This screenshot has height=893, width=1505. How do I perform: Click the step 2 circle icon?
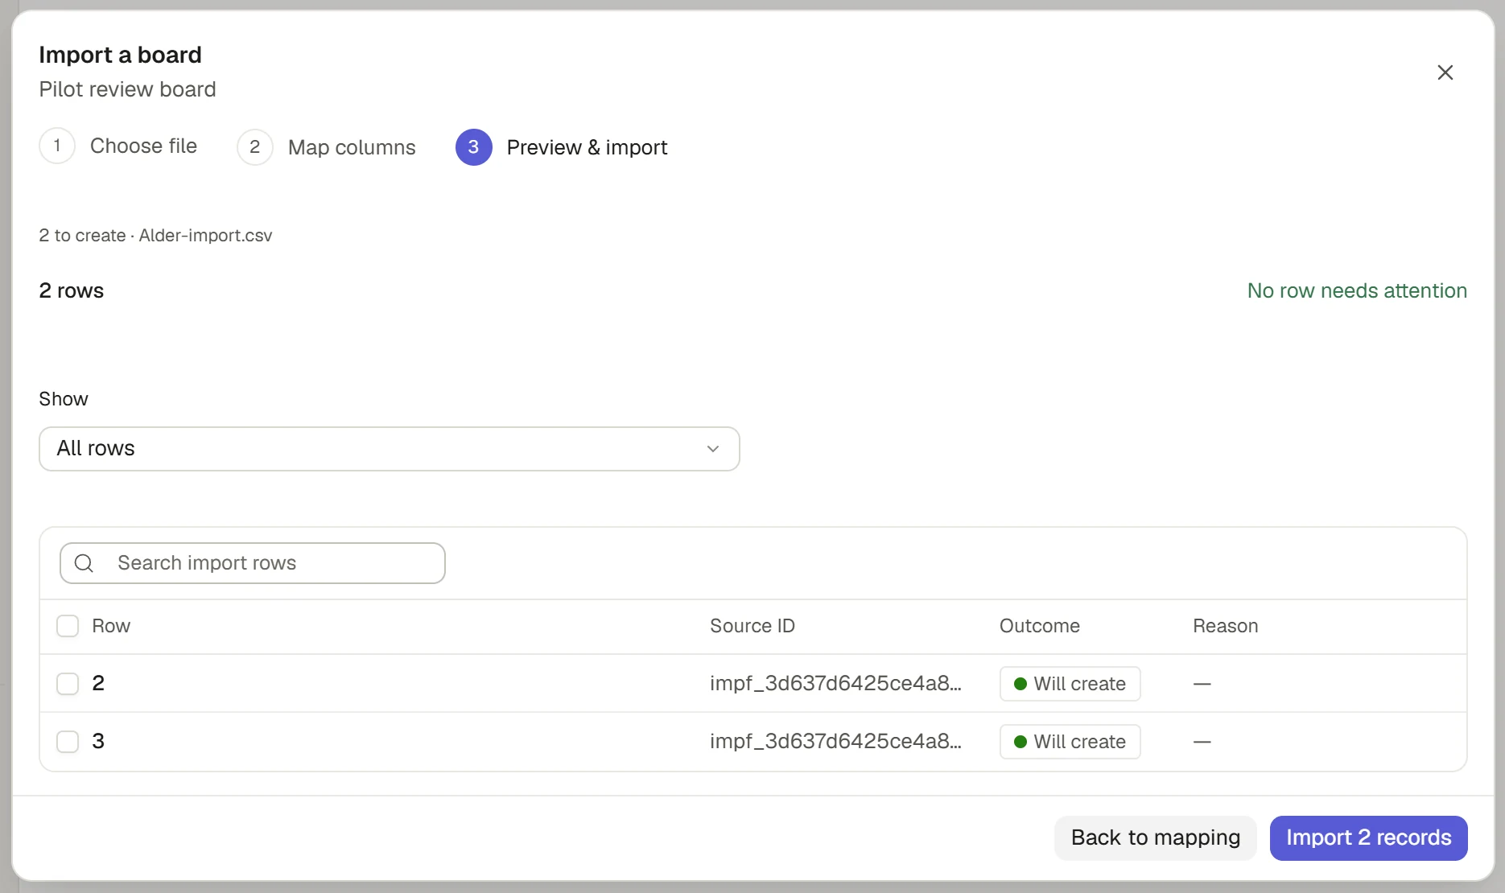(255, 147)
